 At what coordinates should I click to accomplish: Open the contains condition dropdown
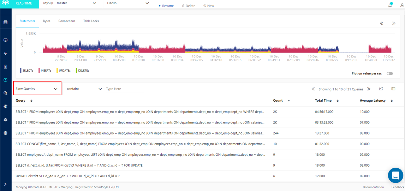point(84,89)
